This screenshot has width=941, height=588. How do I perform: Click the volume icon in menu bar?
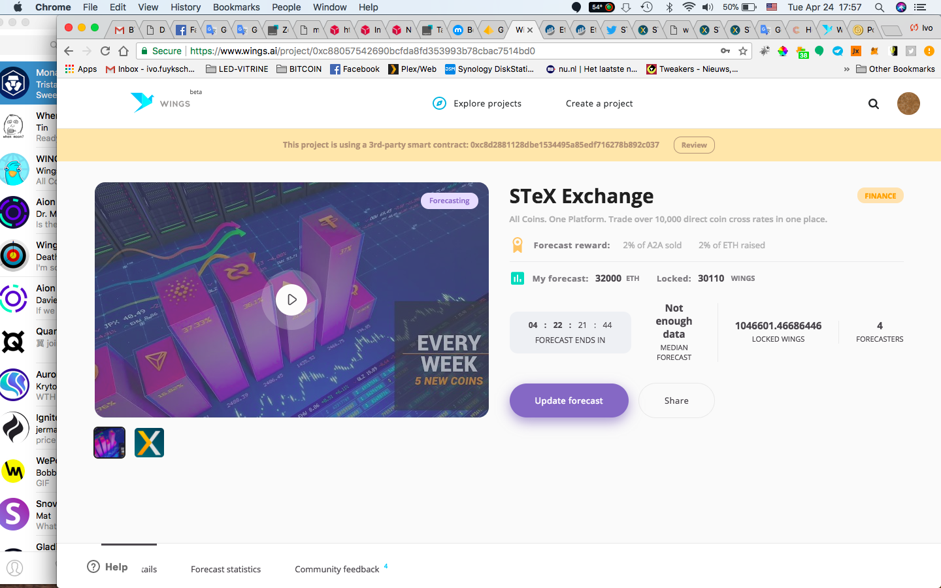pyautogui.click(x=708, y=7)
